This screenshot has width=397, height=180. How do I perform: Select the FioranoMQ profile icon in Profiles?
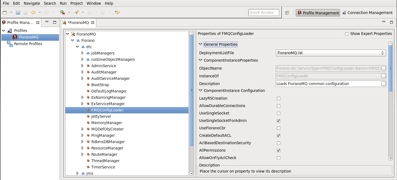pyautogui.click(x=15, y=37)
